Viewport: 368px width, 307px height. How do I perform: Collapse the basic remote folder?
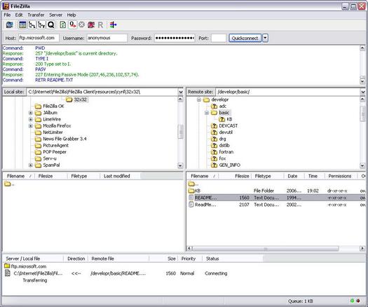[x=207, y=113]
